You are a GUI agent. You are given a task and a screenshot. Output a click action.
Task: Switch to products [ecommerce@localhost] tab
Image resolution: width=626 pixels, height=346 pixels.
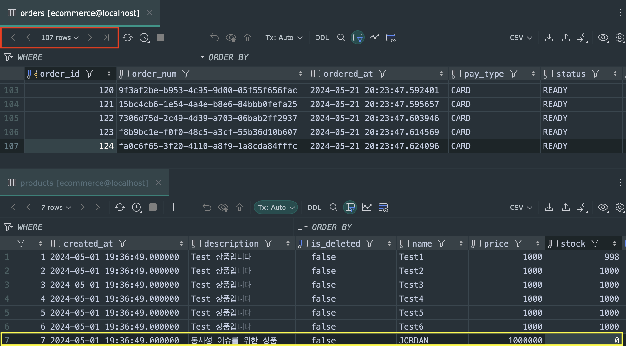click(x=84, y=183)
